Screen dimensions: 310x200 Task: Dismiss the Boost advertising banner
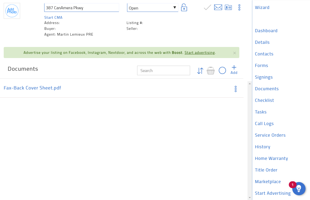[235, 53]
